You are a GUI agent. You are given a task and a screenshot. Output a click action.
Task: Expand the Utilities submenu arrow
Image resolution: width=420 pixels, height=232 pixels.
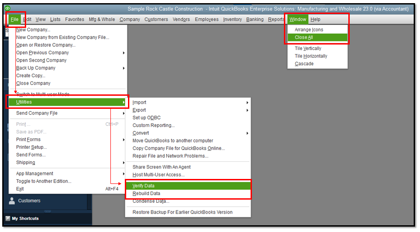click(123, 102)
